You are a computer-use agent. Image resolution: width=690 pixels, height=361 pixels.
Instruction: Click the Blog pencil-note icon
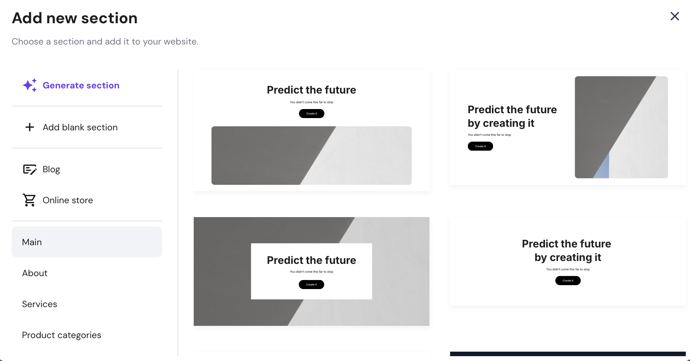pyautogui.click(x=30, y=169)
